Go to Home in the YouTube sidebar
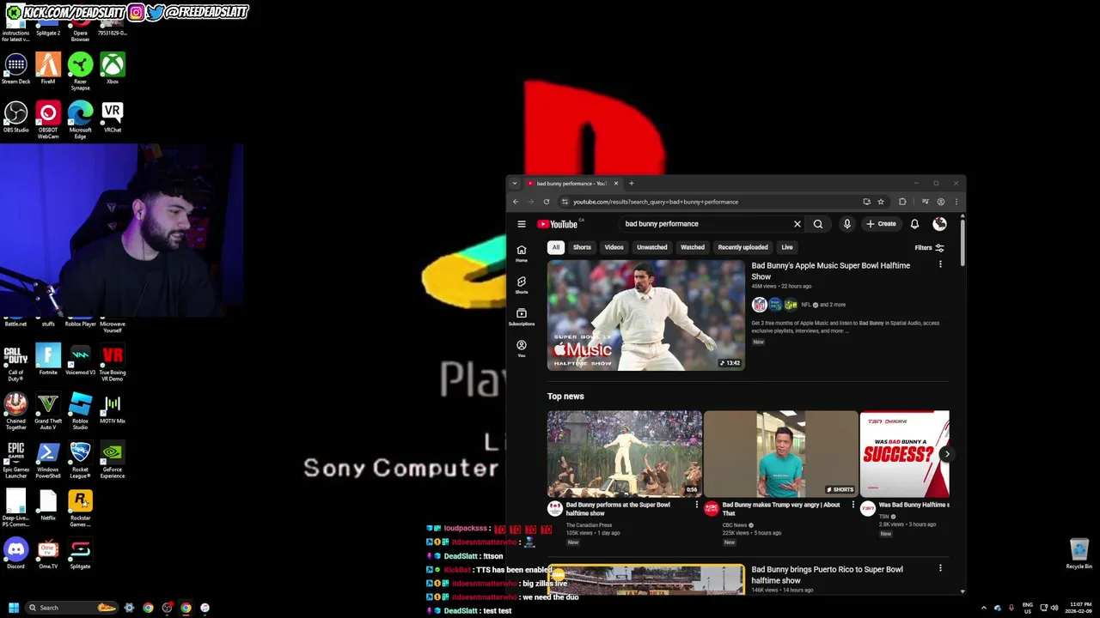1100x618 pixels. pyautogui.click(x=521, y=254)
